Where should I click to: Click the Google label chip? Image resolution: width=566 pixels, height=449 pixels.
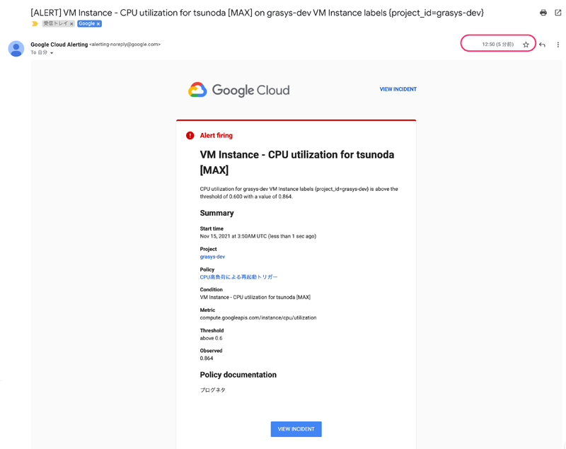pyautogui.click(x=86, y=24)
